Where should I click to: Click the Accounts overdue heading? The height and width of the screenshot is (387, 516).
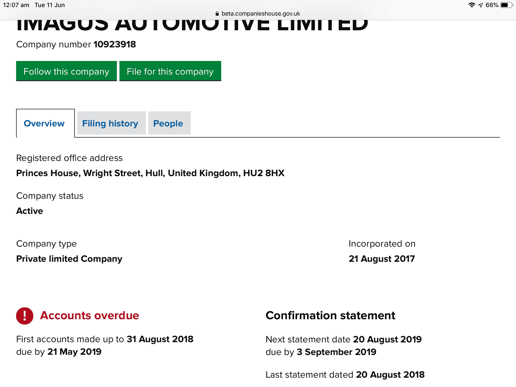(89, 315)
